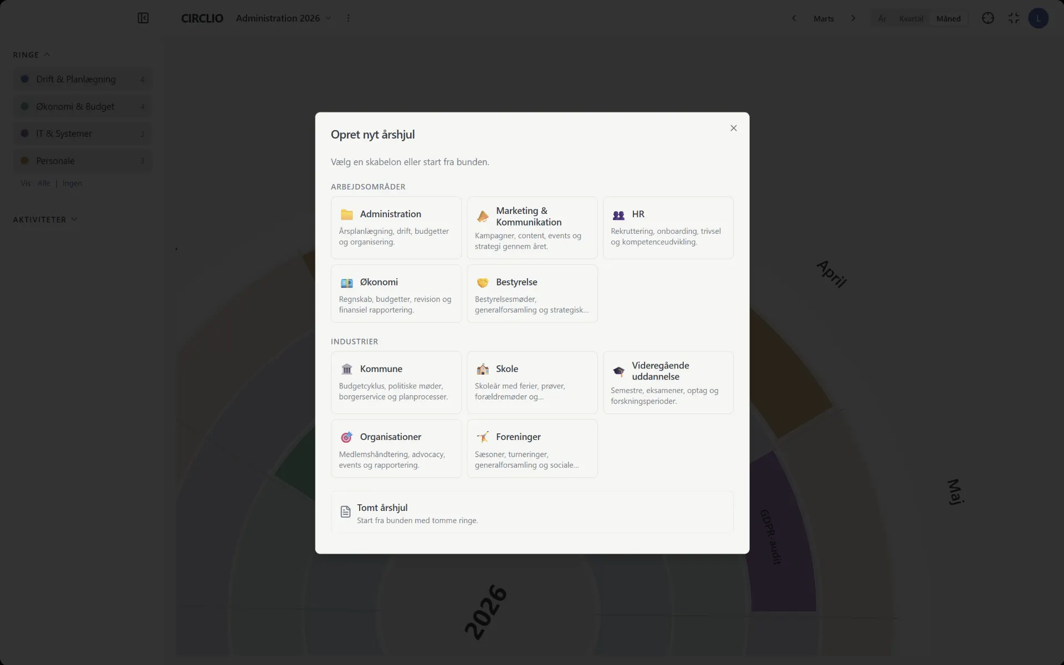Open the Administration 2026 wheel dropdown

point(284,18)
